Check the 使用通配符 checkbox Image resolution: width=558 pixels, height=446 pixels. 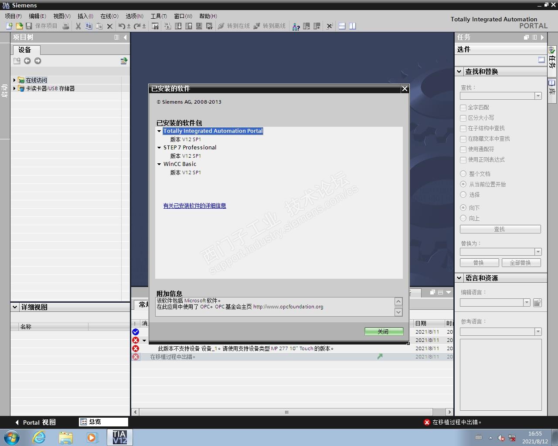(463, 149)
